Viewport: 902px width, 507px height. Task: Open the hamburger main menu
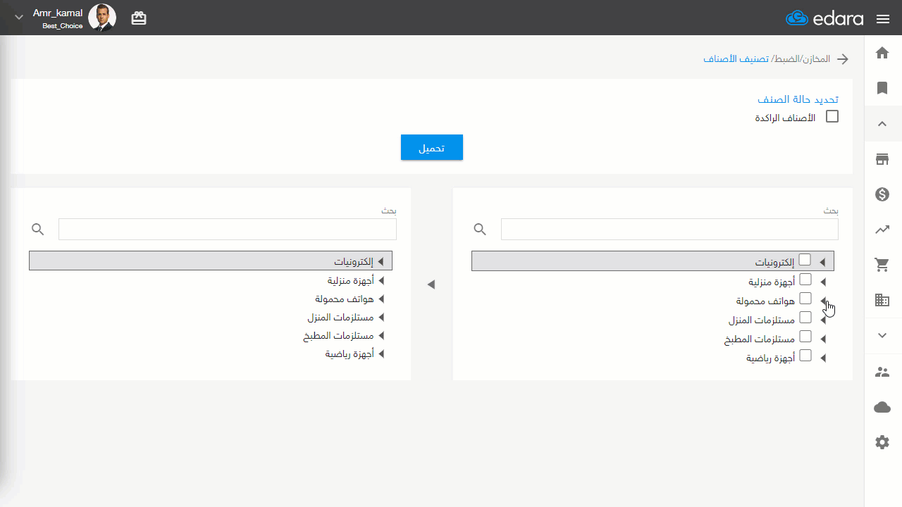coord(883,19)
